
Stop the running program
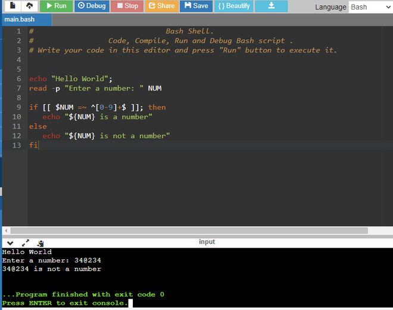[x=127, y=6]
